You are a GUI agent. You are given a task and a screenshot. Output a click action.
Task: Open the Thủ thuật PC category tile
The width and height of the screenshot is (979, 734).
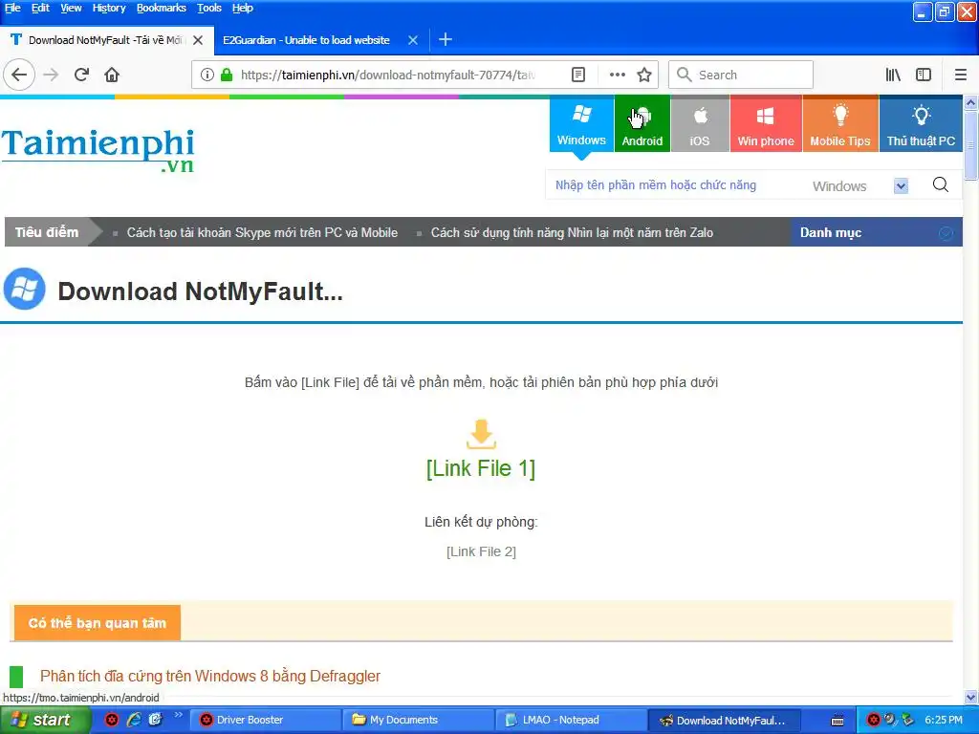click(921, 123)
